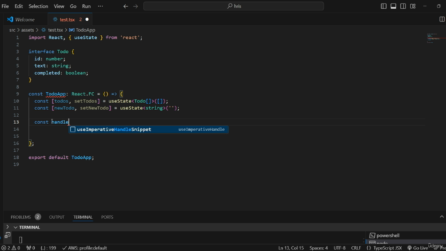Image resolution: width=446 pixels, height=251 pixels.
Task: Click 'setTodos' on line 10
Action: 85,101
